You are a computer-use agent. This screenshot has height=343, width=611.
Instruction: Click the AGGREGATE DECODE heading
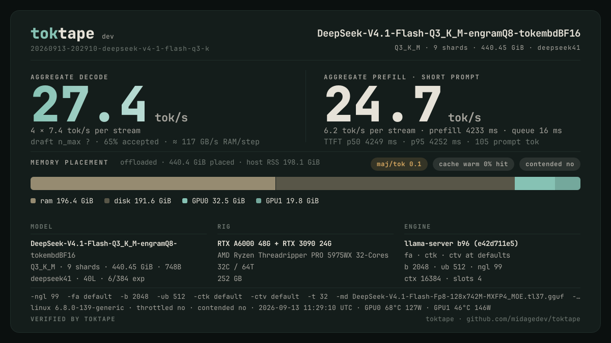[x=69, y=77]
